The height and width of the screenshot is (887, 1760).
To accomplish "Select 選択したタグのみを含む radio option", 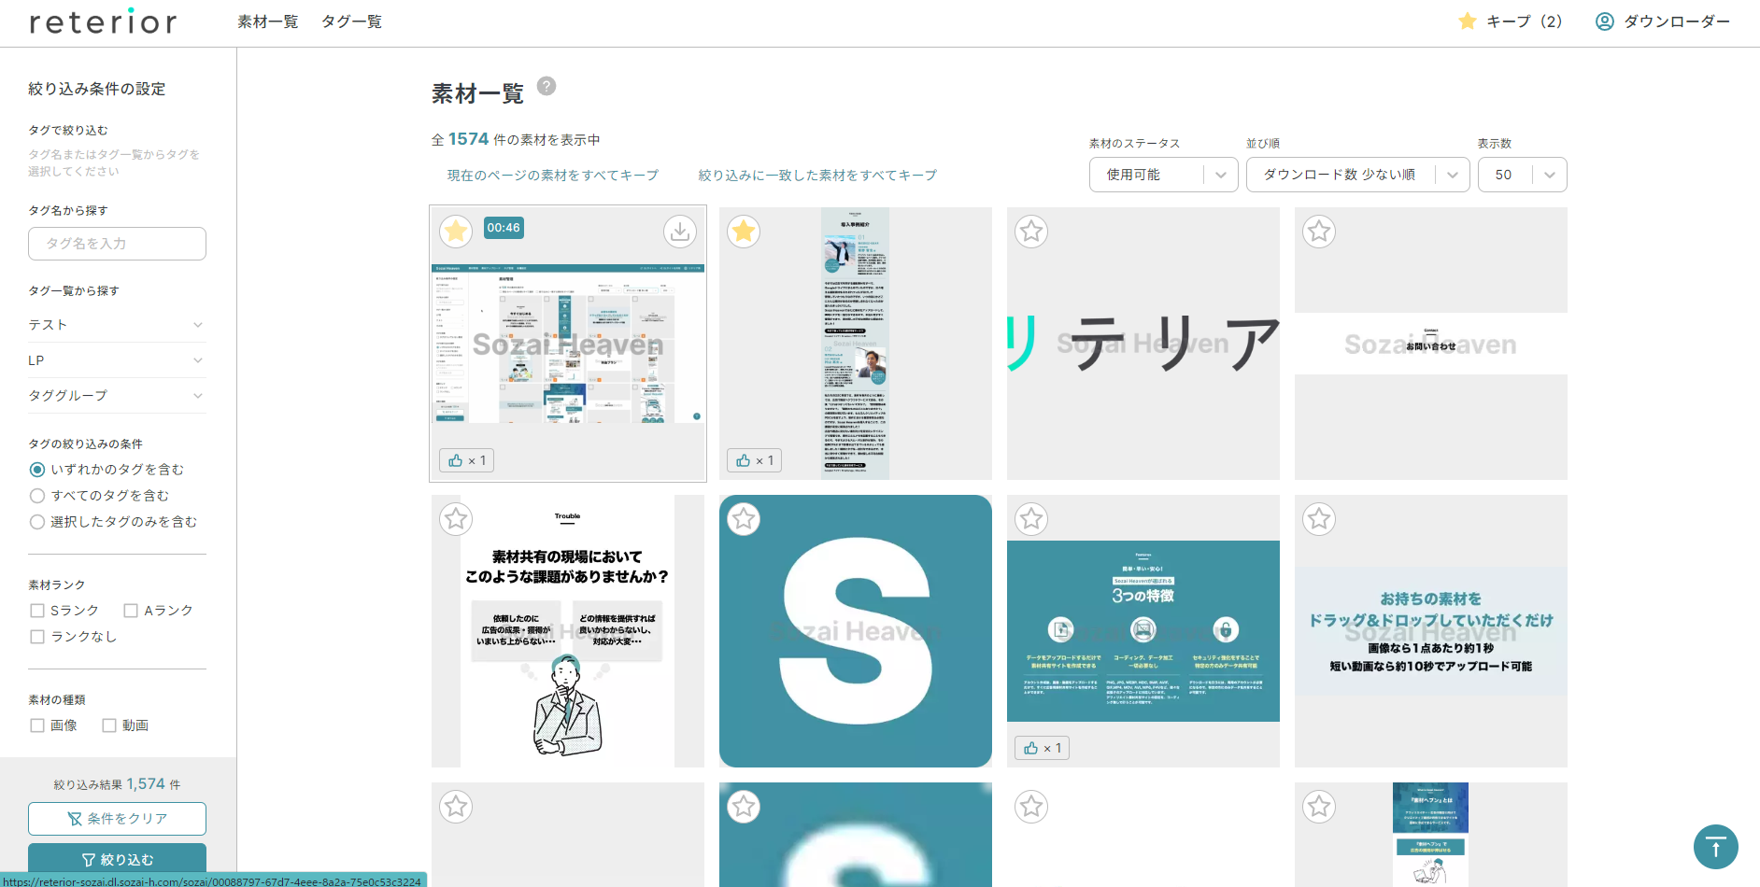I will [37, 522].
